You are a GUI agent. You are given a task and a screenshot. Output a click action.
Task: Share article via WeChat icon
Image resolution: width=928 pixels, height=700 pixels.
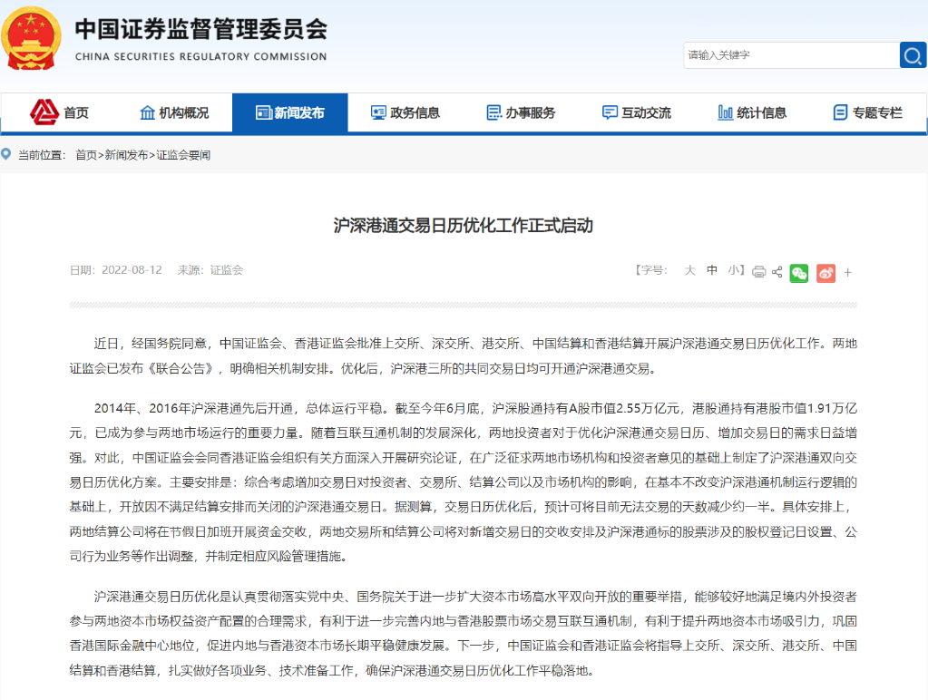[798, 272]
